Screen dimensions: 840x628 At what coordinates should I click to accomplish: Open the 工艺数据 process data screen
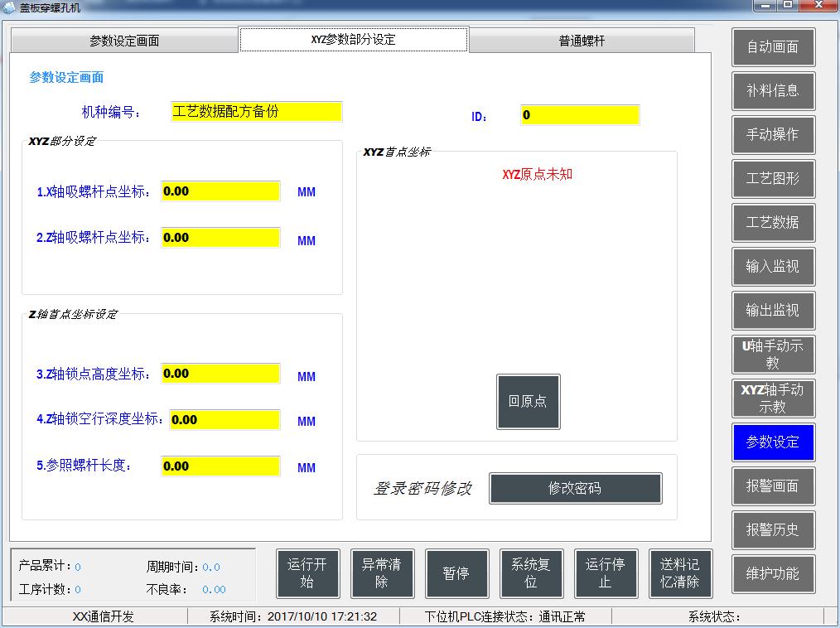pos(772,223)
